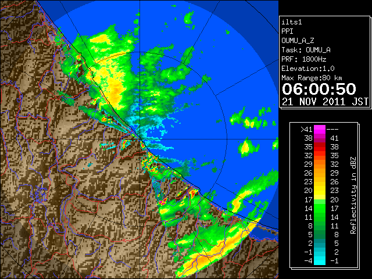
Task: Click the "ilts1" label in info box
Action: pyautogui.click(x=292, y=22)
